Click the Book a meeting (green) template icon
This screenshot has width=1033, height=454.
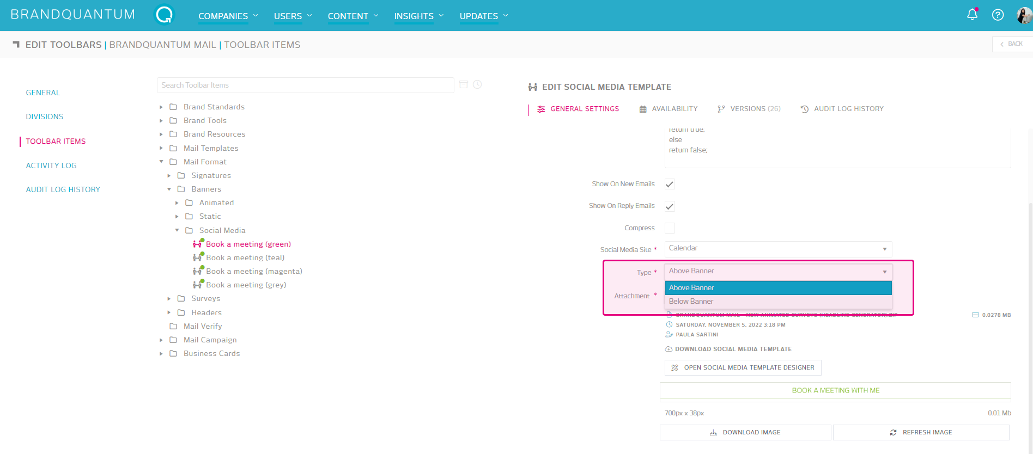coord(198,243)
